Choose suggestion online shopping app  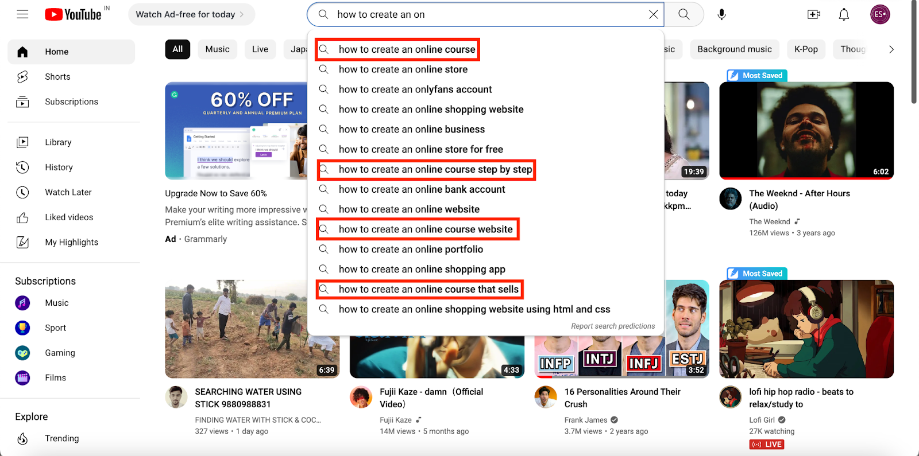click(485, 270)
